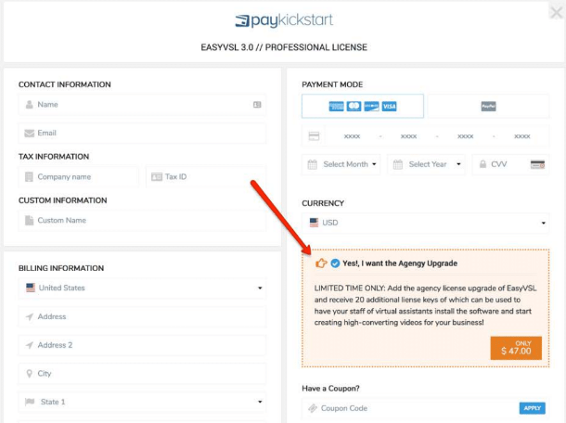Focus the Email input field

click(x=142, y=134)
